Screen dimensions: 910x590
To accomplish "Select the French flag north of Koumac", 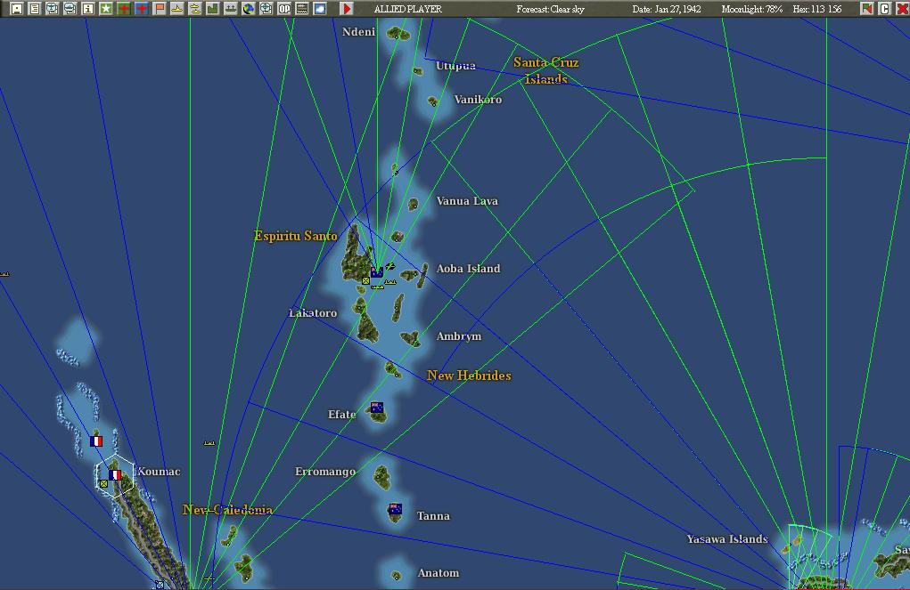I will (96, 441).
